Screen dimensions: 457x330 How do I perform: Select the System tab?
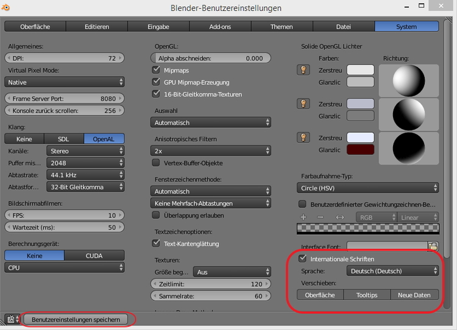click(x=406, y=27)
